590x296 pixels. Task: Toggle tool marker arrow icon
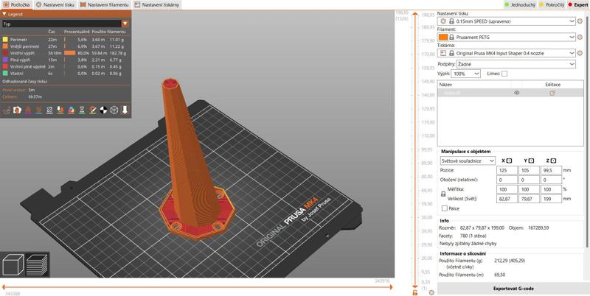pos(125,110)
